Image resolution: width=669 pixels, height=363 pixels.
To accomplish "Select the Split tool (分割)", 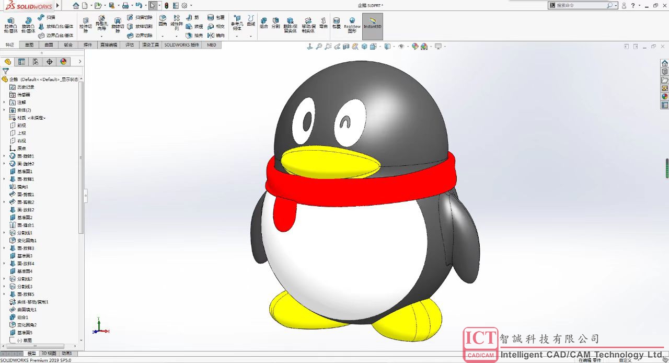I will pos(275,22).
